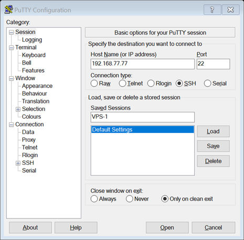Click the Port number field

coord(213,64)
